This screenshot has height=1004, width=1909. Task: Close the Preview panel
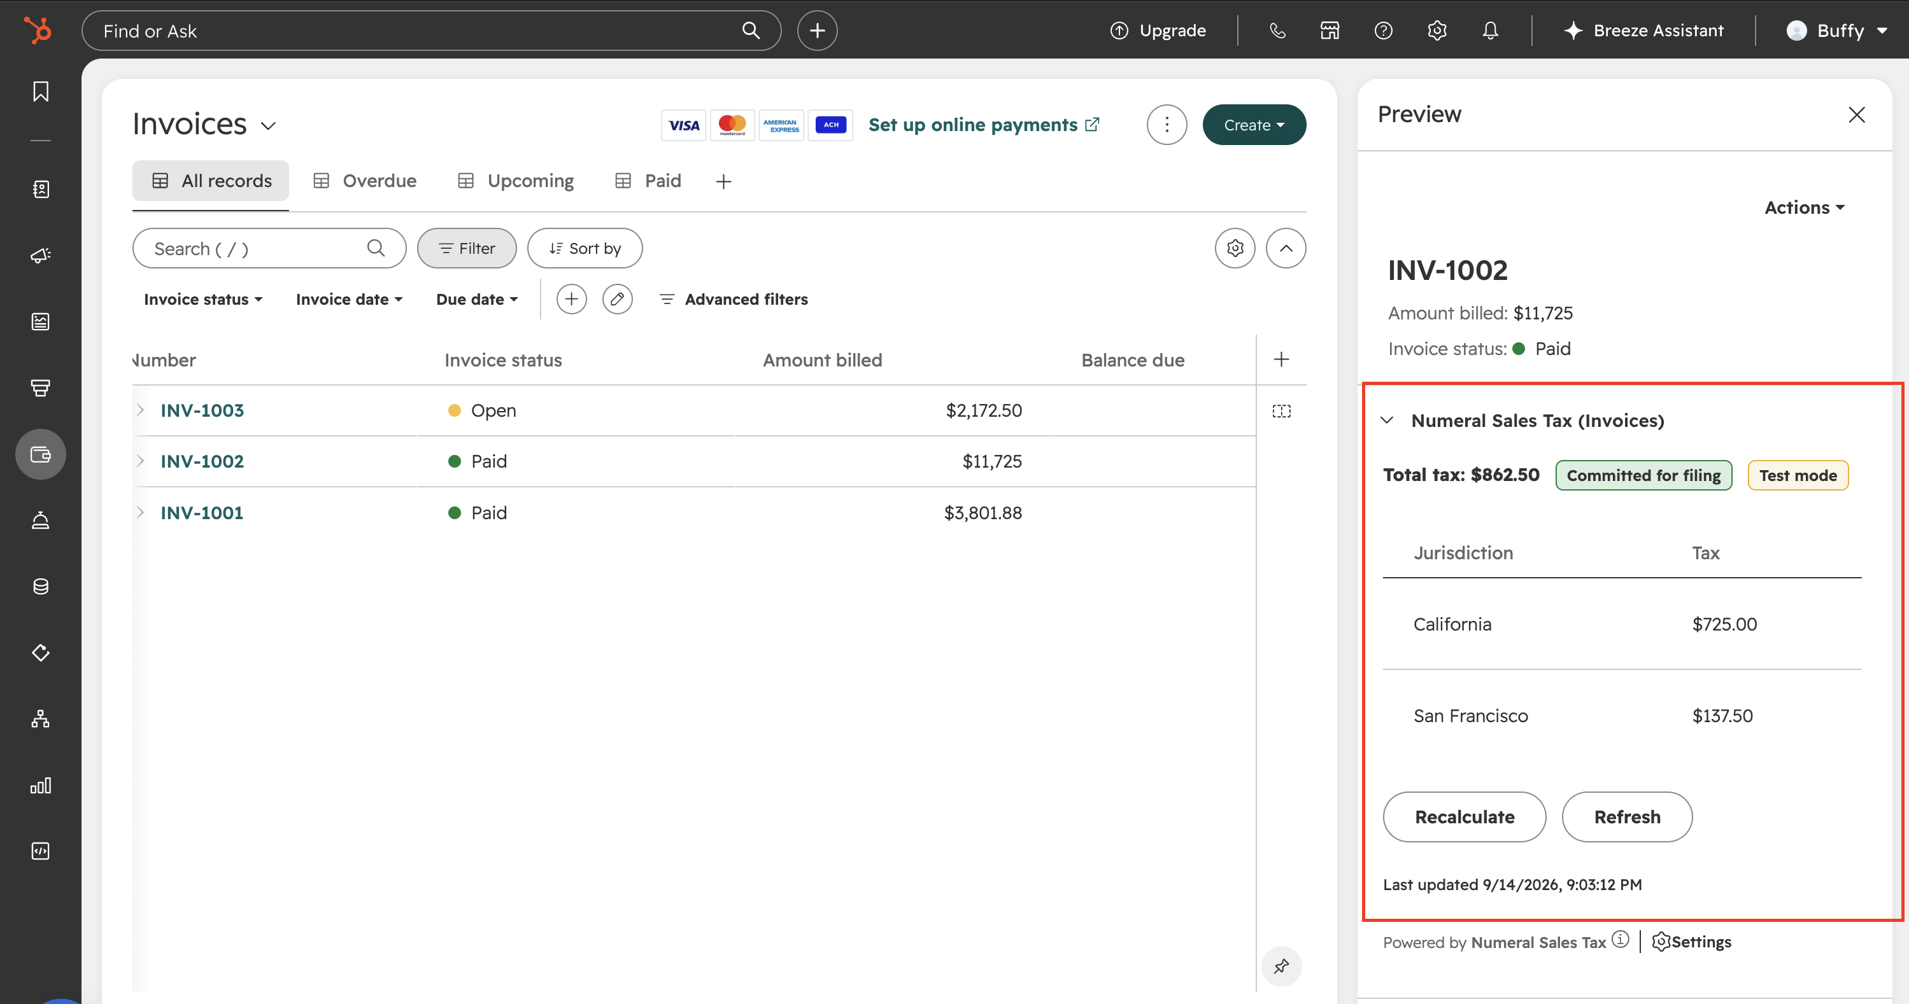coord(1856,115)
